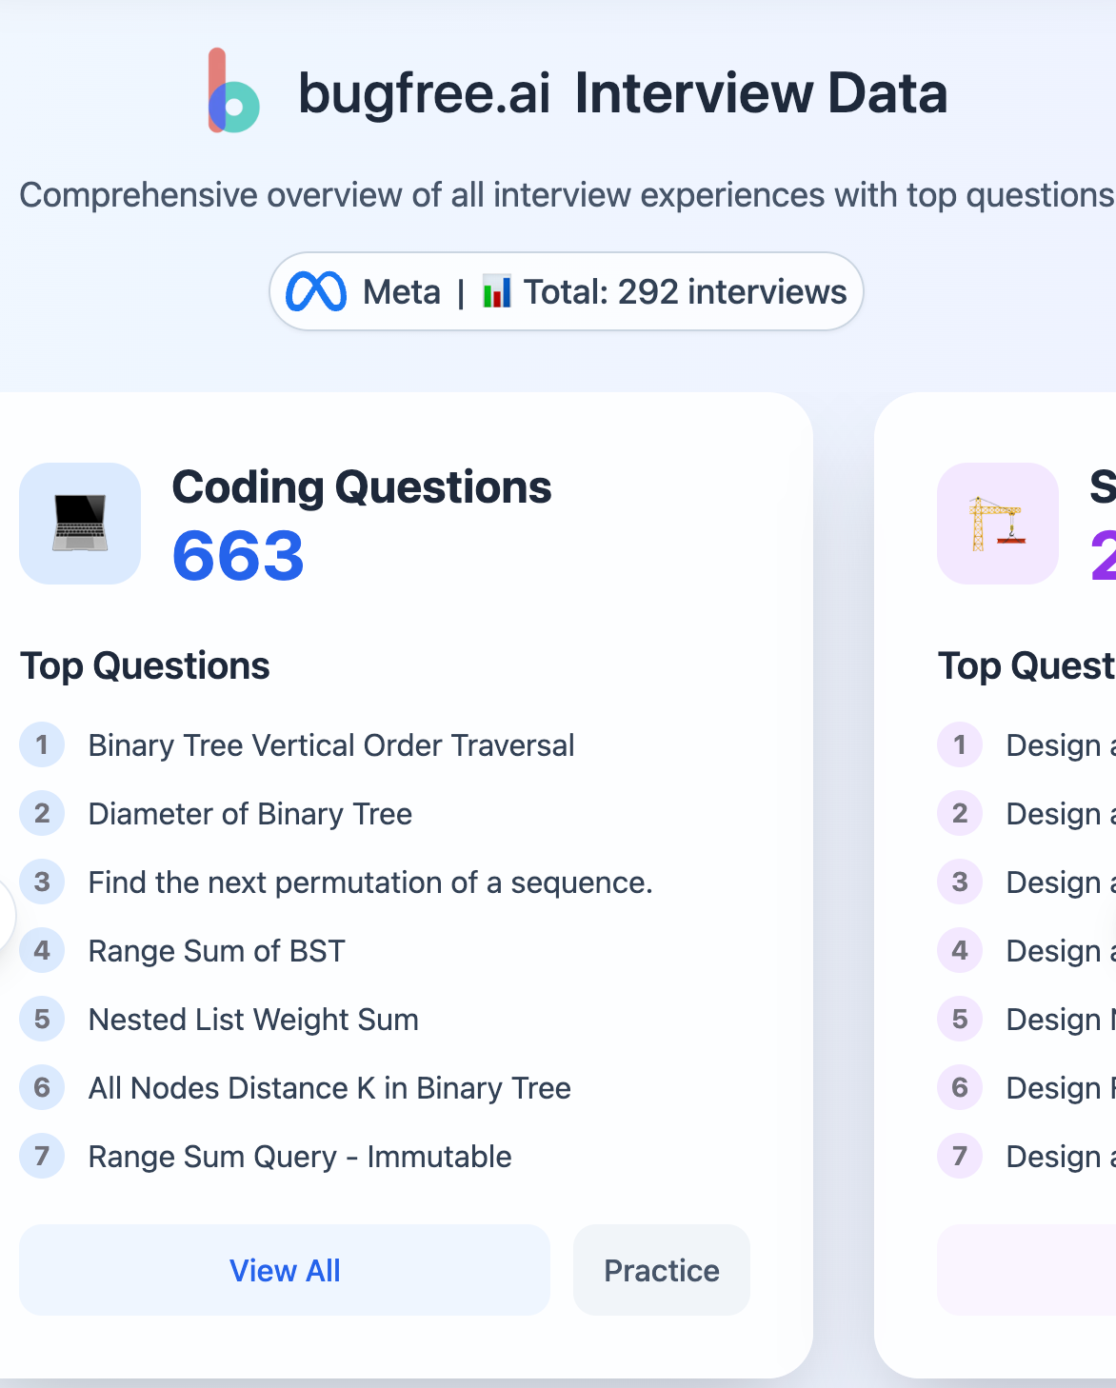Open Range Sum Query - Immutable
Screen dimensions: 1116x1388
299,1156
